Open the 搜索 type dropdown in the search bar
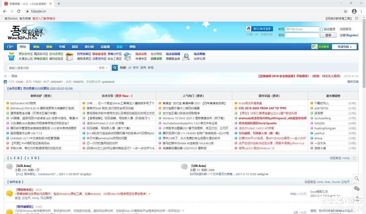The height and width of the screenshot is (214, 366). point(103,67)
